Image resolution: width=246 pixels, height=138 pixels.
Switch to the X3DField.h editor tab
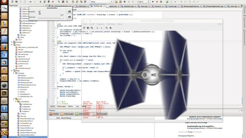click(x=82, y=6)
